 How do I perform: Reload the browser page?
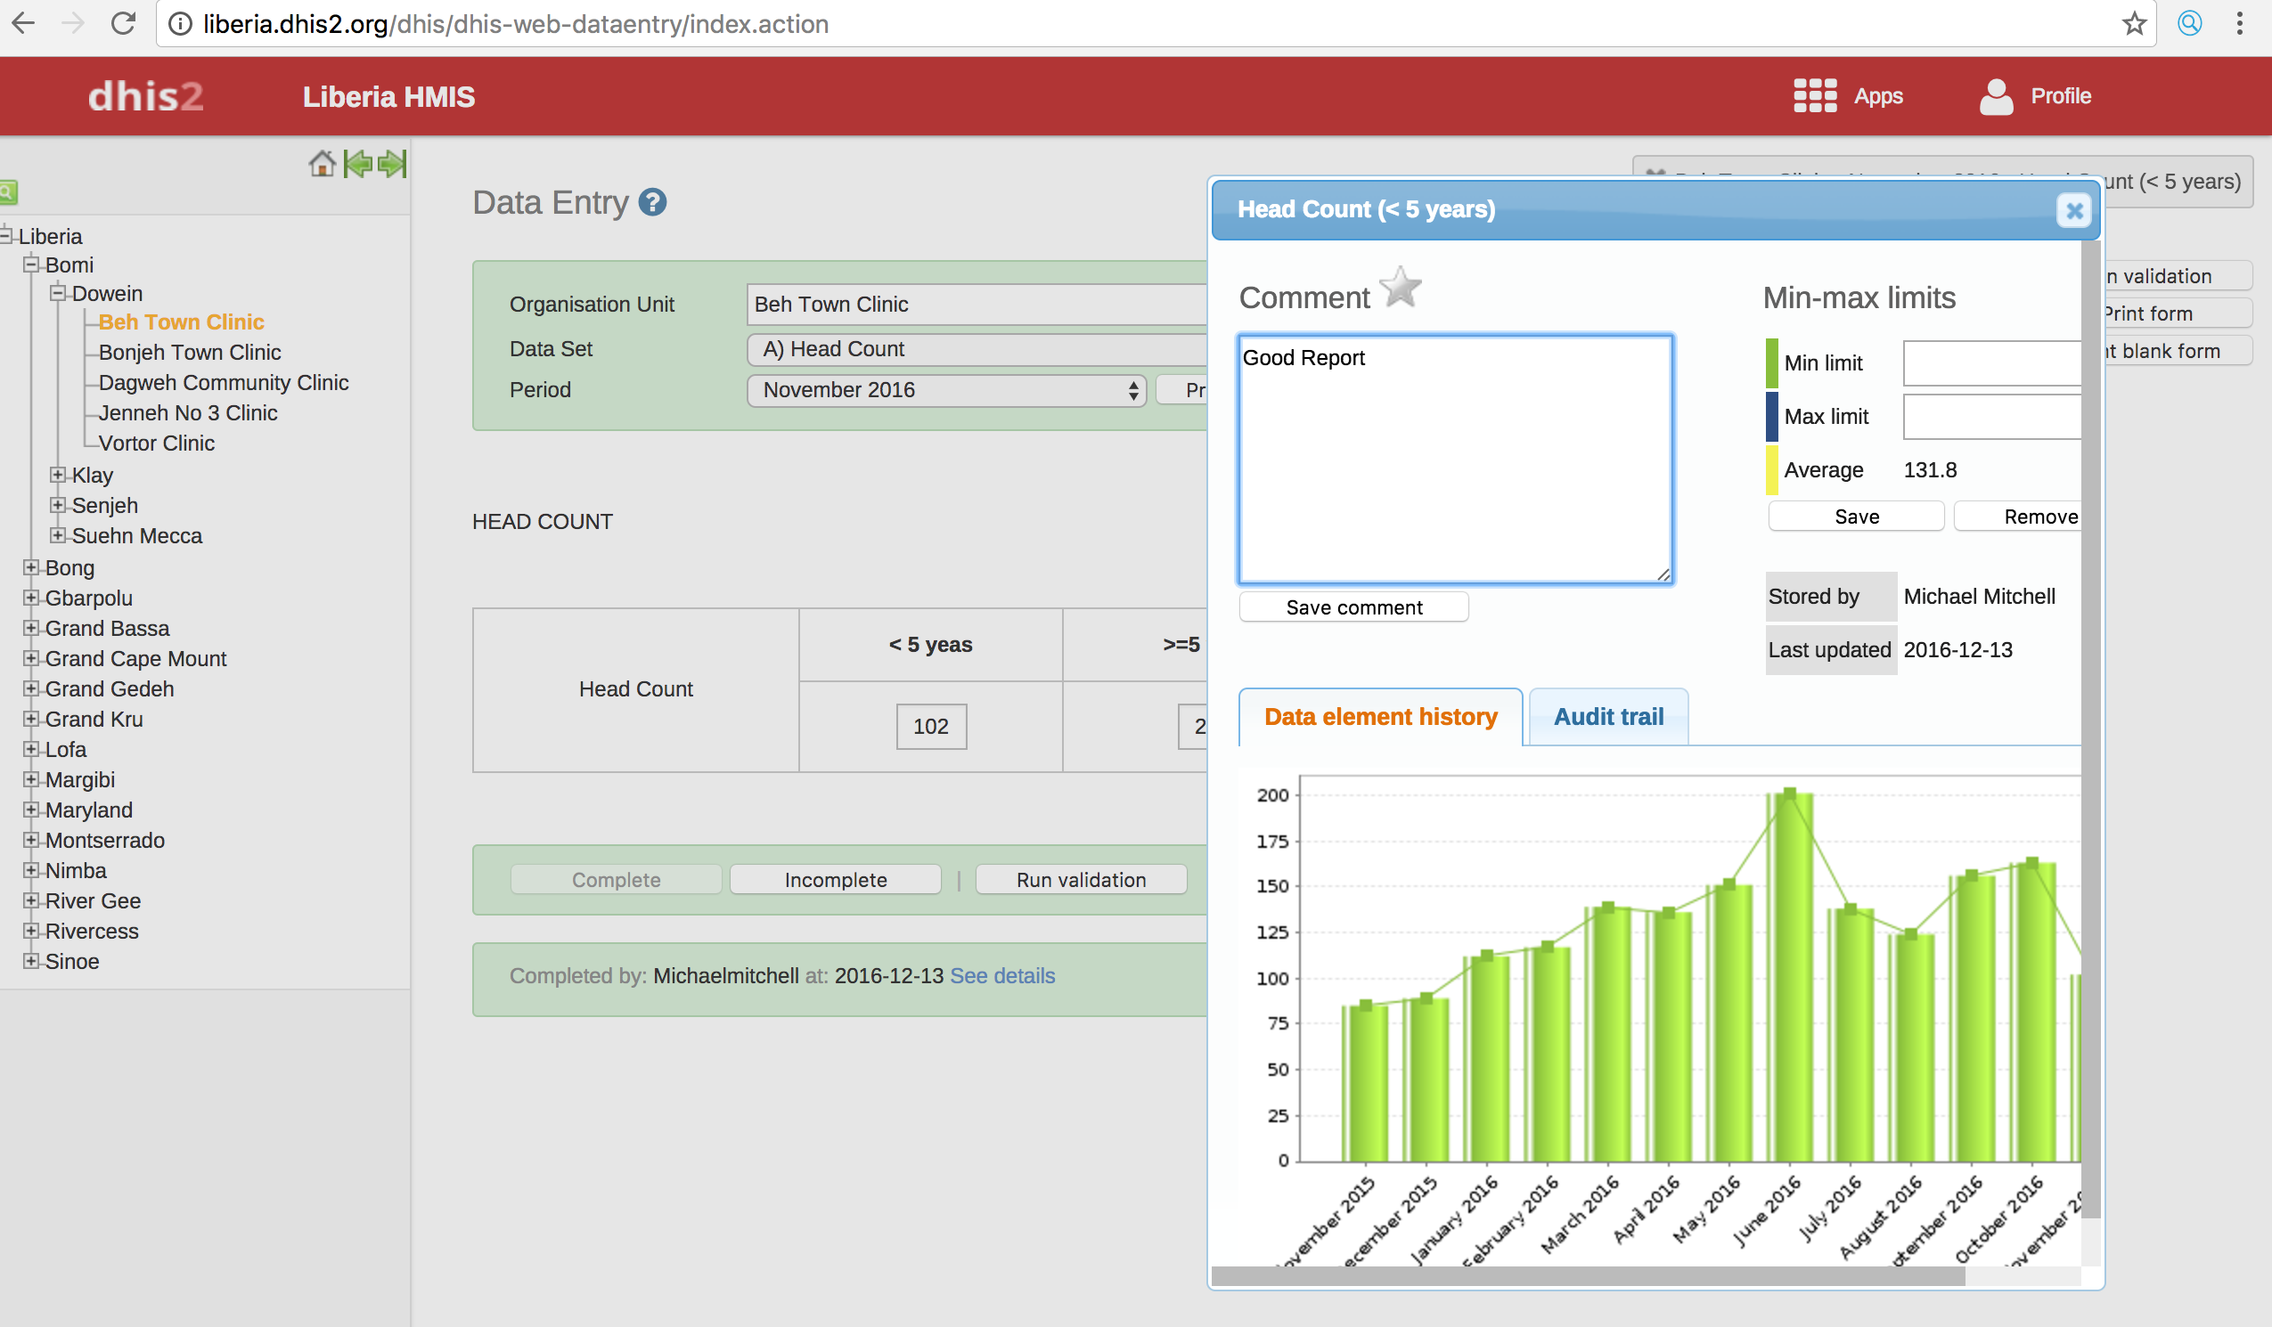tap(124, 23)
